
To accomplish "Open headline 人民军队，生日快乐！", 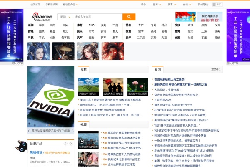I will [x=167, y=90].
